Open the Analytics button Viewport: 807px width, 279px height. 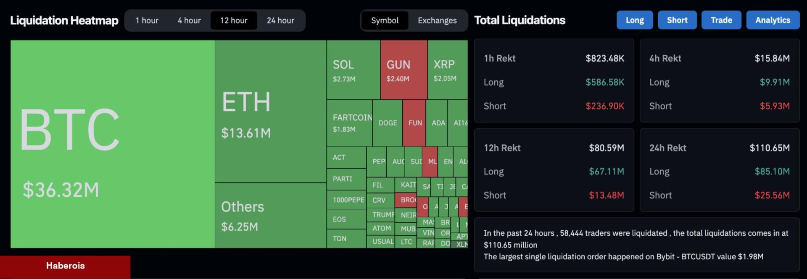click(x=773, y=20)
